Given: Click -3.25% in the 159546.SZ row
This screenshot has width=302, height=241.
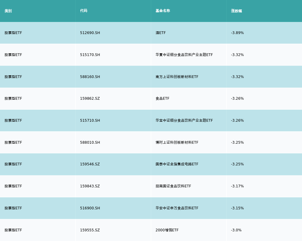Looking at the screenshot, I should (237, 164).
